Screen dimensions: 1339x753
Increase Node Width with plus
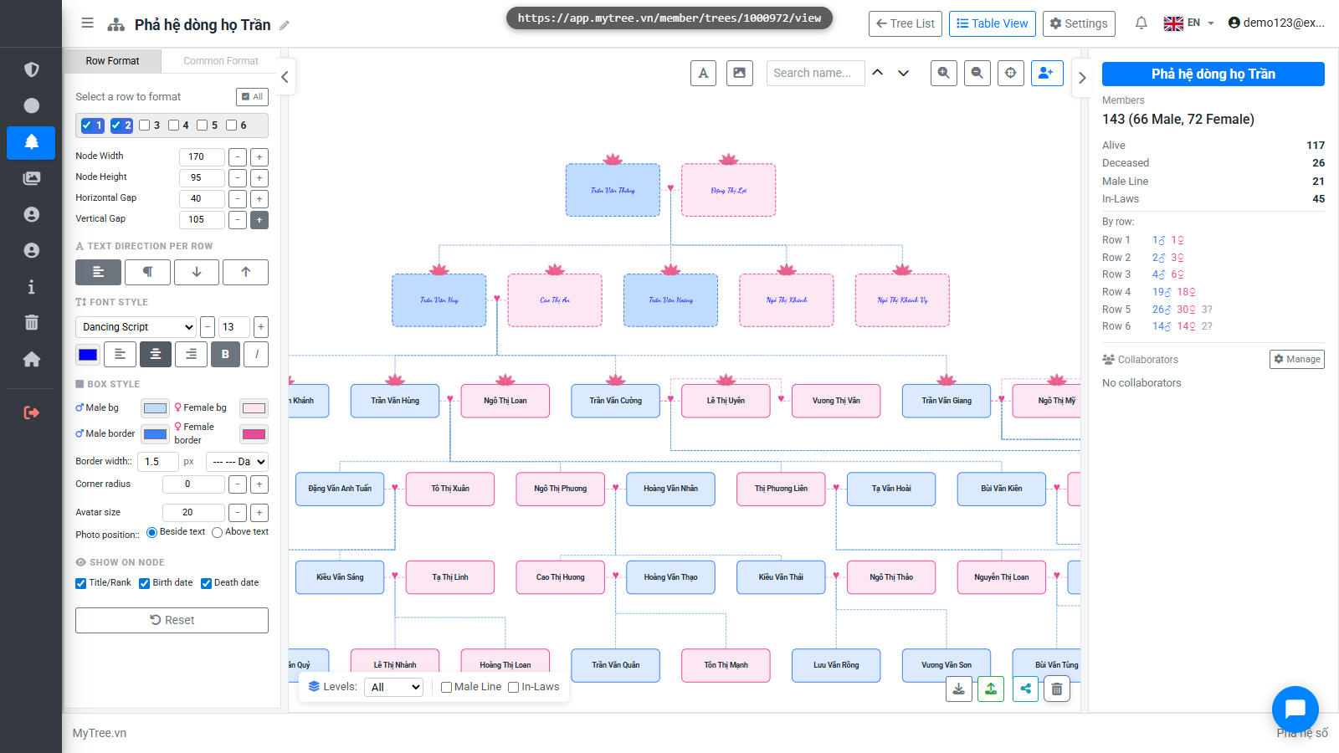pyautogui.click(x=259, y=156)
